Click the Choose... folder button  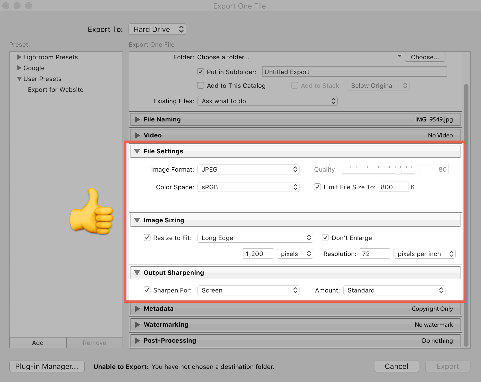pos(425,57)
